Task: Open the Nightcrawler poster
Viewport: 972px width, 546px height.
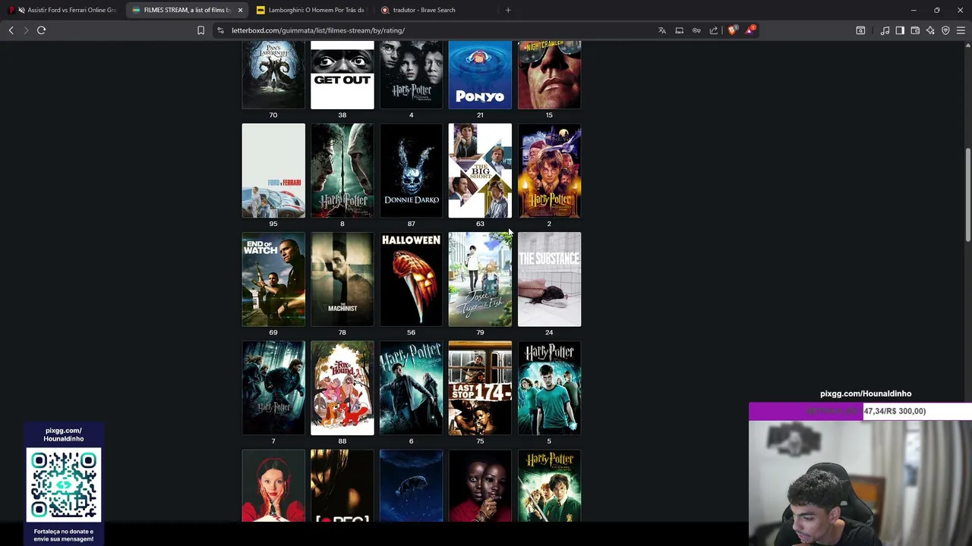Action: point(549,74)
